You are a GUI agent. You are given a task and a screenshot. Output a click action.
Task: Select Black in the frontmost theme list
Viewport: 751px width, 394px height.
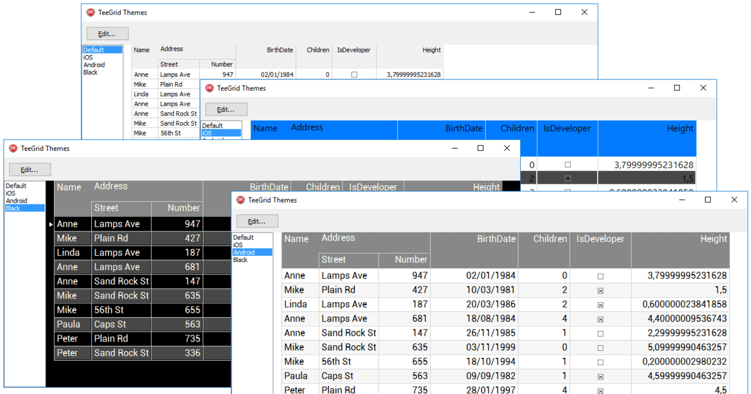250,260
